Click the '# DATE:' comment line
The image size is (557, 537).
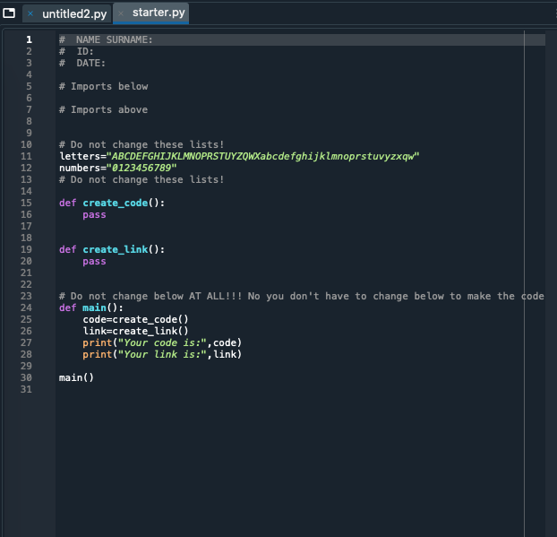tap(82, 63)
